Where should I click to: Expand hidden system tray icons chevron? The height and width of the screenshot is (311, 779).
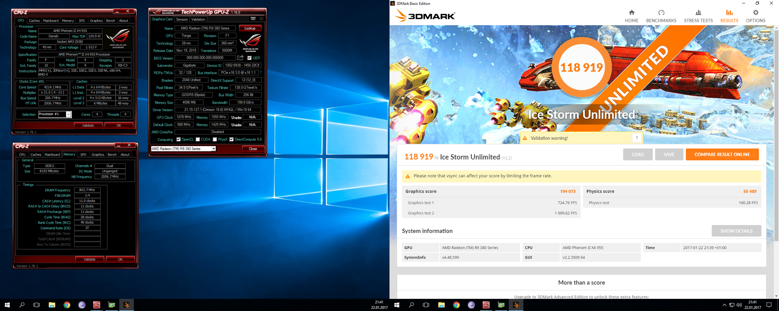[x=724, y=305]
